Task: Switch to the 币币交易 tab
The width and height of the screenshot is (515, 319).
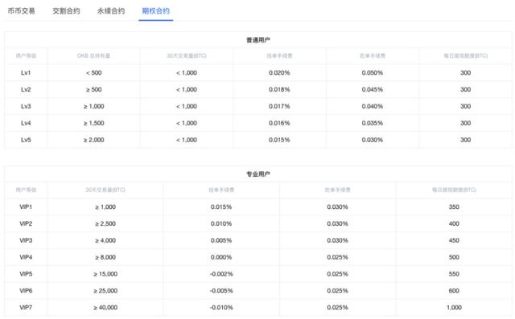Action: tap(22, 10)
